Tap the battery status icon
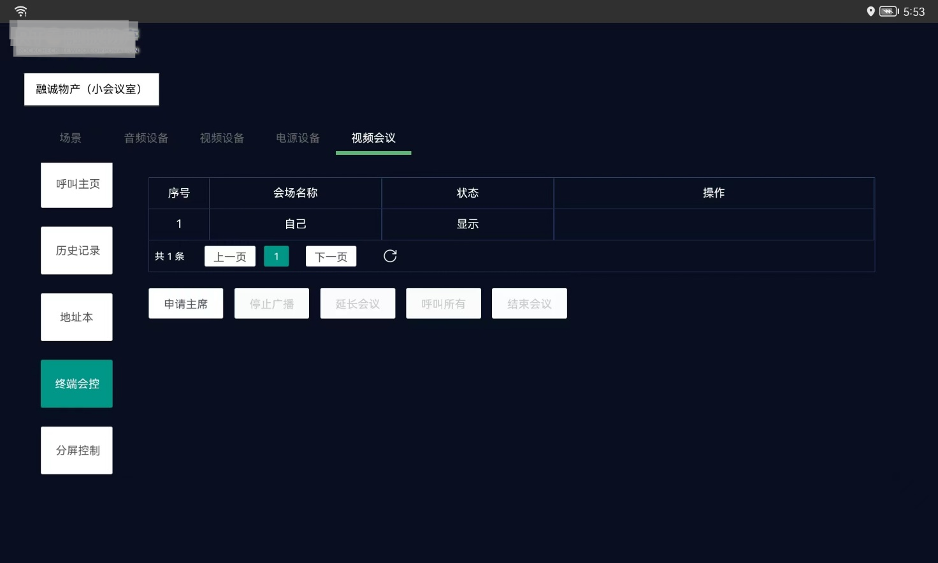Screen dimensions: 938x563 pyautogui.click(x=888, y=11)
